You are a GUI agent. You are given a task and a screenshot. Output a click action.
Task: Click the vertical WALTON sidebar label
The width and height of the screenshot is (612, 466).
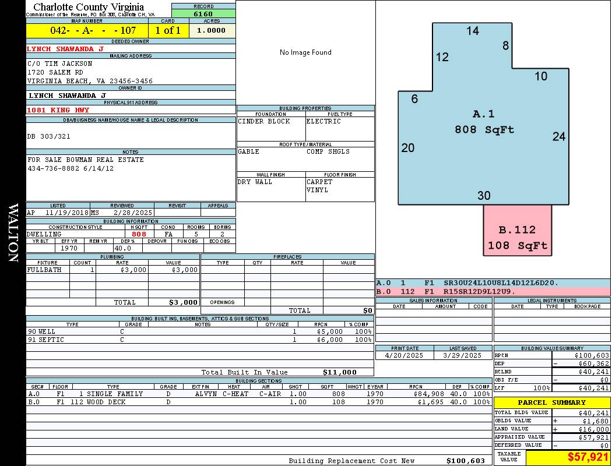tap(13, 233)
